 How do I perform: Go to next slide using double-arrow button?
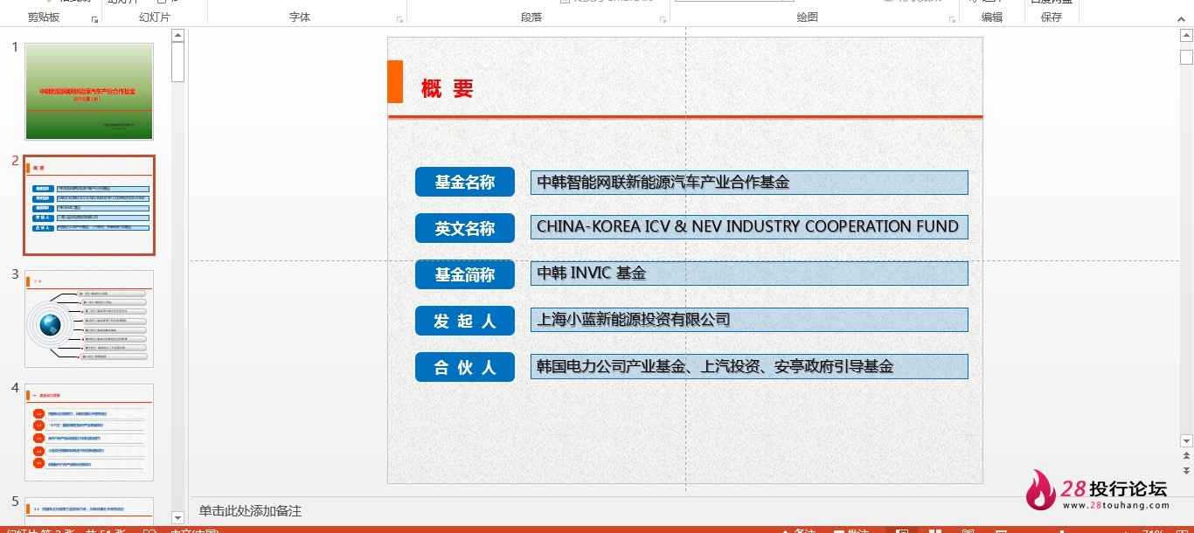[x=1186, y=470]
